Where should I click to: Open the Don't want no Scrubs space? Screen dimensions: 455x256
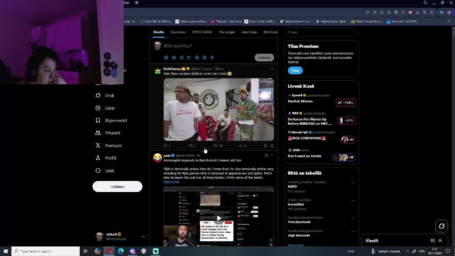(321, 154)
